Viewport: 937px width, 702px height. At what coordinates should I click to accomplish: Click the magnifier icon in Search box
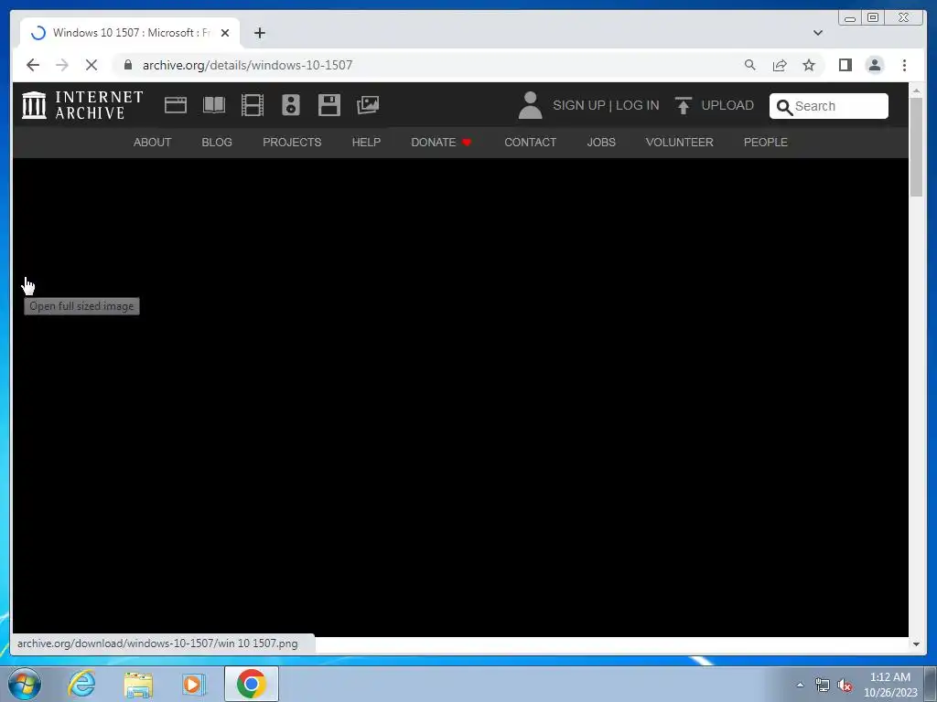tap(784, 107)
